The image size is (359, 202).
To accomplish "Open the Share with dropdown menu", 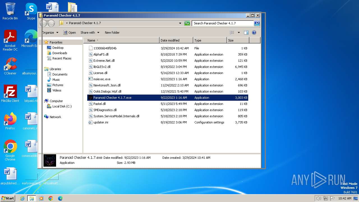I will click(x=90, y=33).
